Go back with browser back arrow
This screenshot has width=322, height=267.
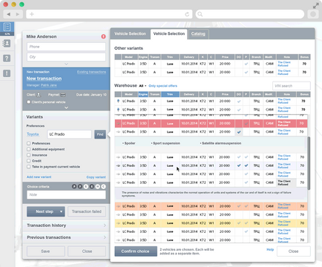click(9, 14)
